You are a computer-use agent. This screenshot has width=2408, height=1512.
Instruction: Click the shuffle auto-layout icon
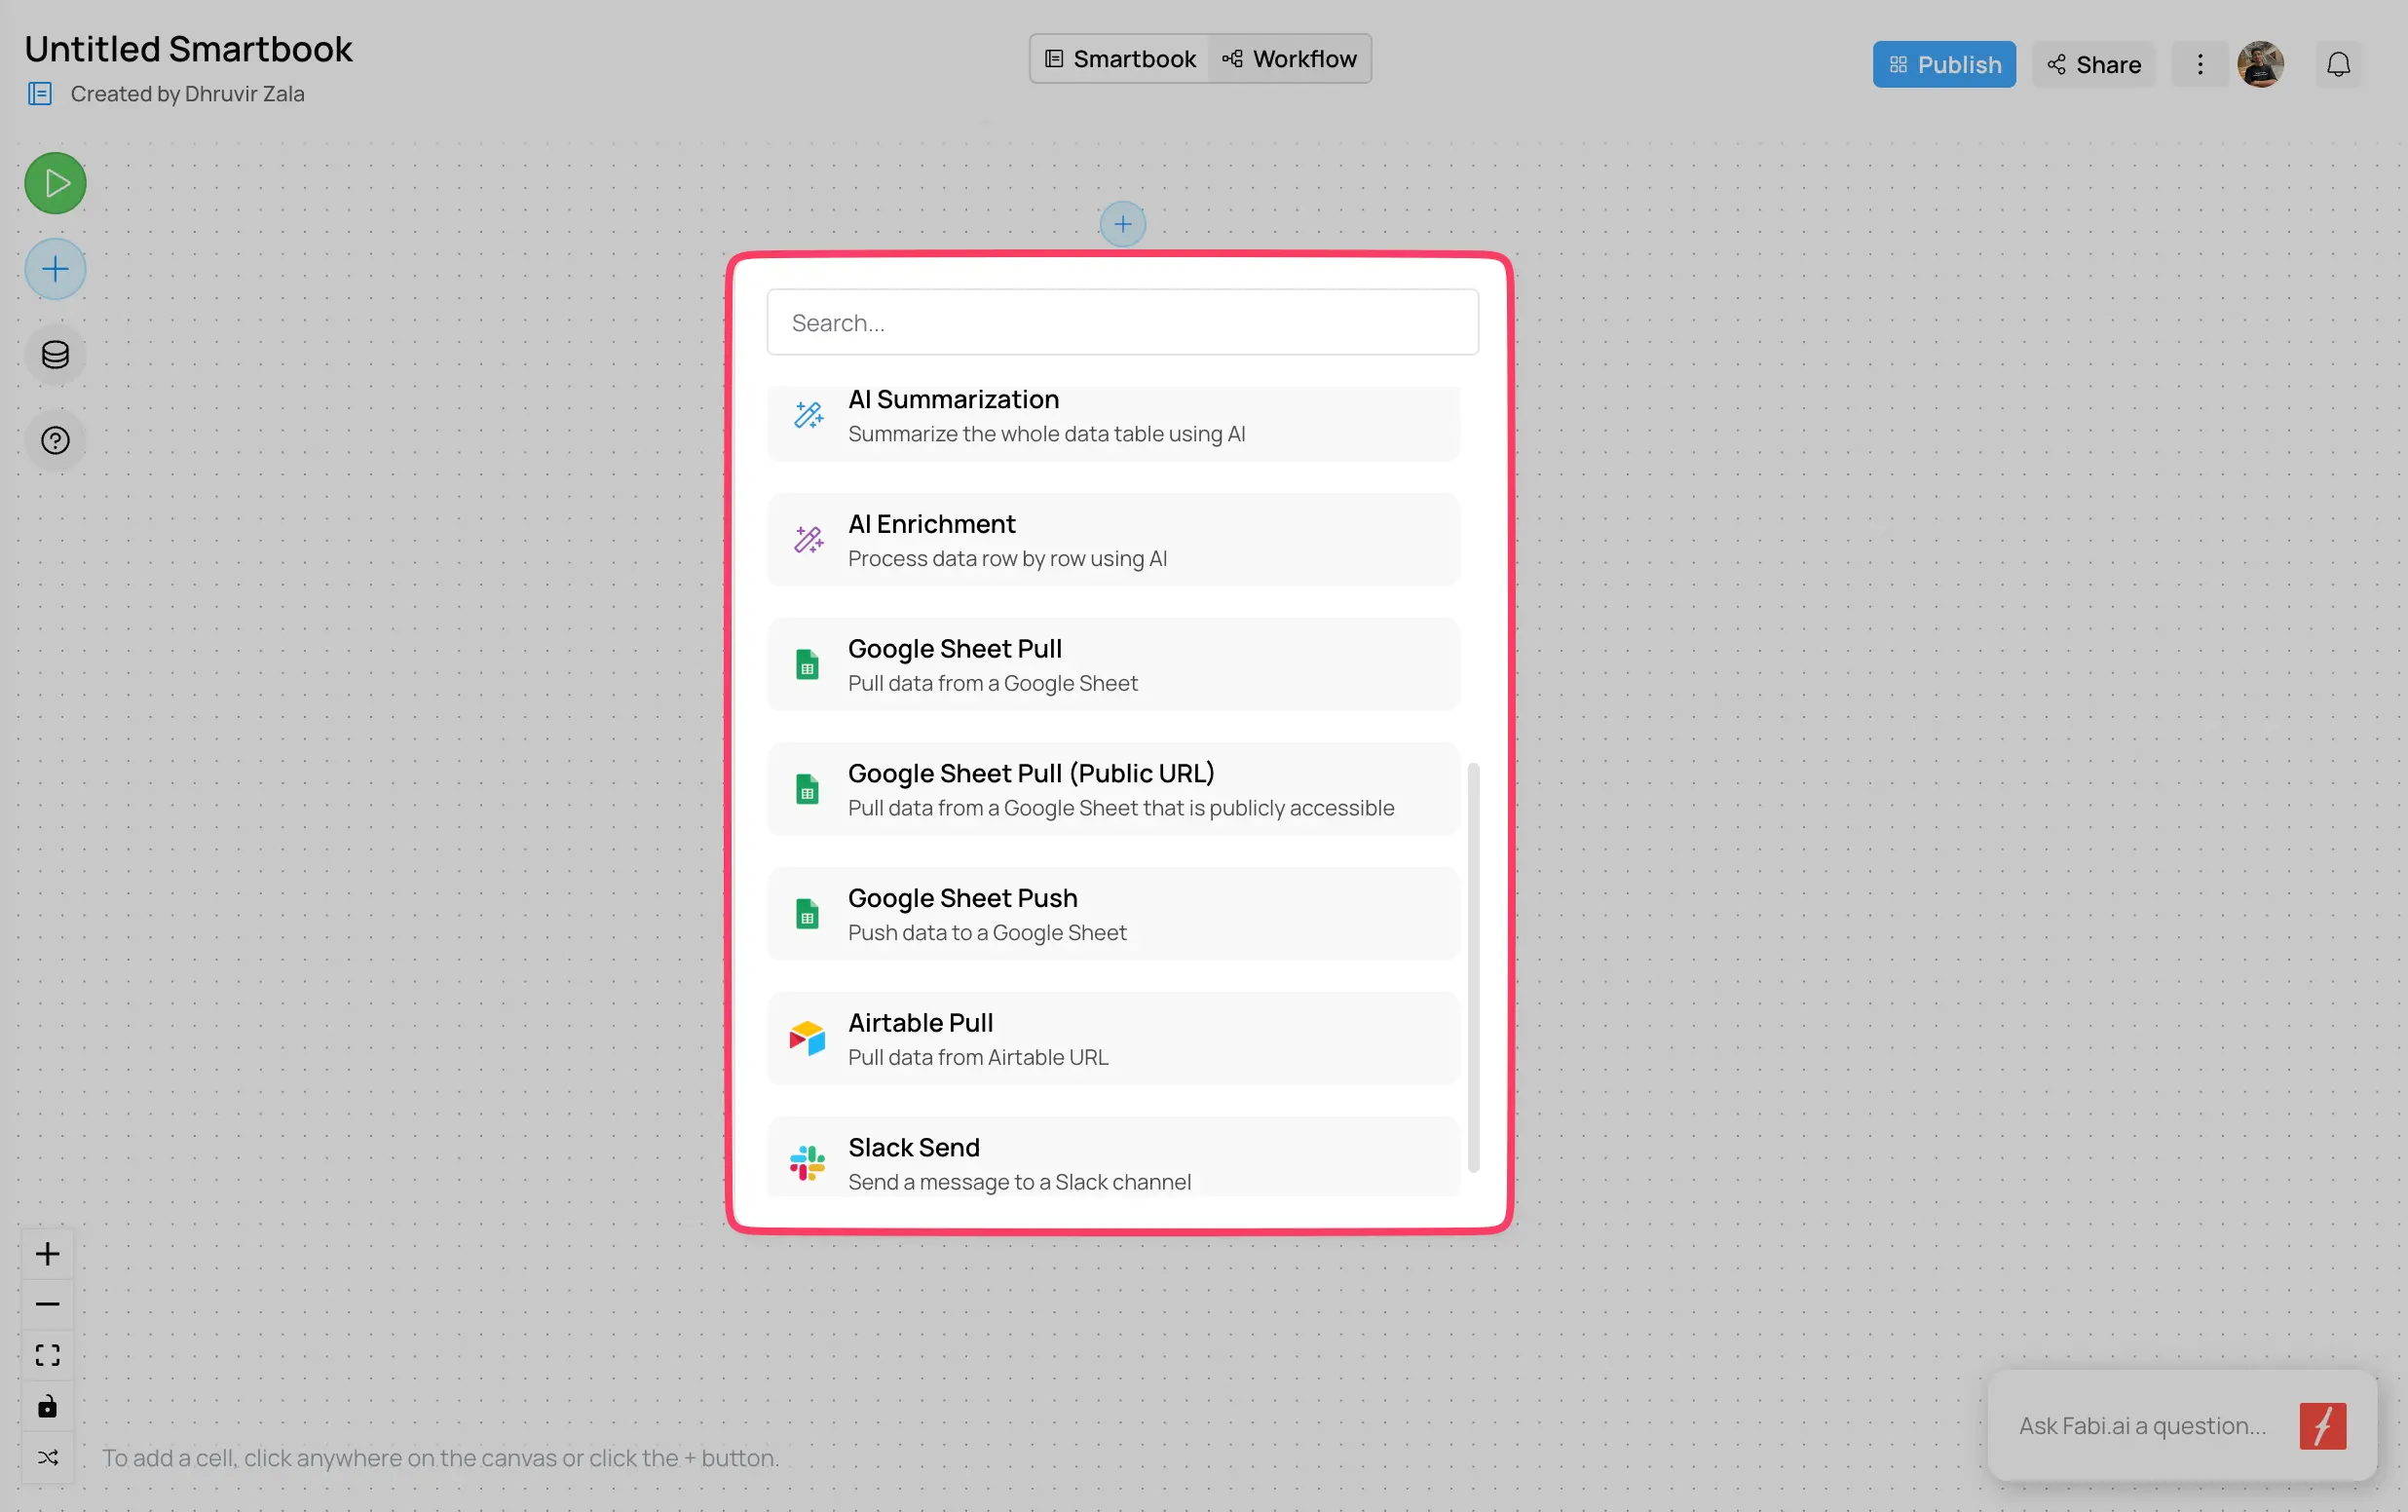tap(47, 1457)
